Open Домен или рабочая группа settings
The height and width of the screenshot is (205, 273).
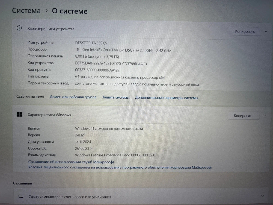tap(73, 97)
